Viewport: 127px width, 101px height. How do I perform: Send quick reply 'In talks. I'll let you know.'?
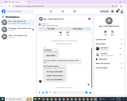pyautogui.click(x=55, y=76)
